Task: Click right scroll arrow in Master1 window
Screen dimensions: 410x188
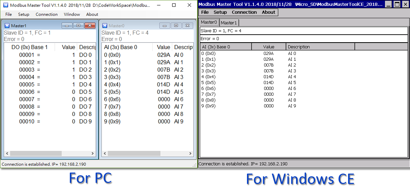Action: point(93,153)
